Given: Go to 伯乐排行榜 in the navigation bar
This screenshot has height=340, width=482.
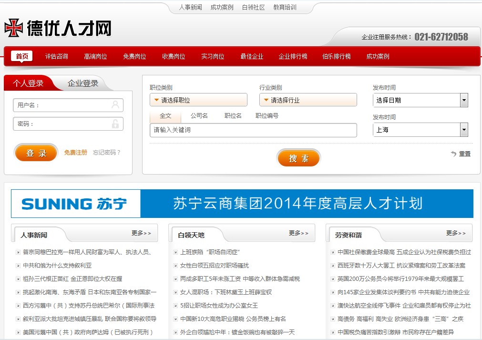Looking at the screenshot, I should 337,56.
